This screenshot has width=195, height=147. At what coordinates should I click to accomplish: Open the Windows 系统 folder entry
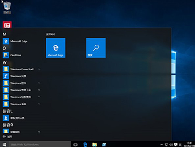tap(21, 104)
